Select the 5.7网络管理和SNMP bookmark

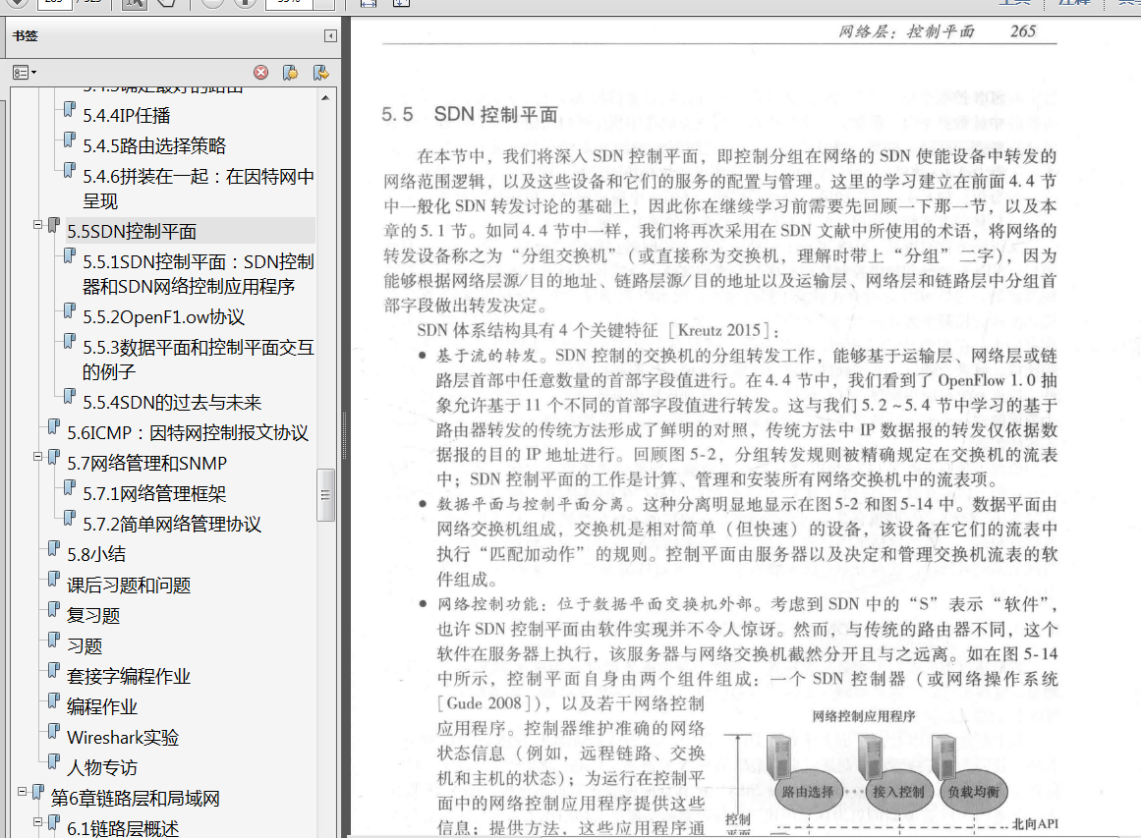tap(147, 464)
